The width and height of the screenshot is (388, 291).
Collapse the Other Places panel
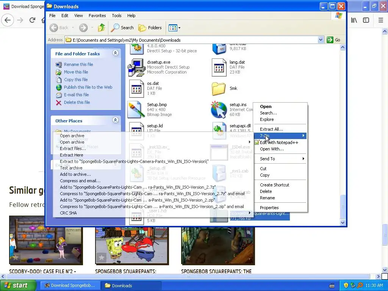(115, 120)
